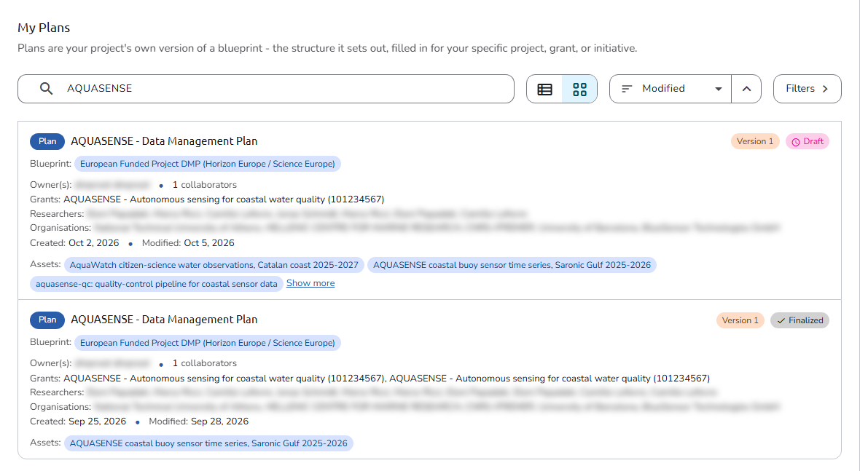Click the My Plans heading

point(44,28)
